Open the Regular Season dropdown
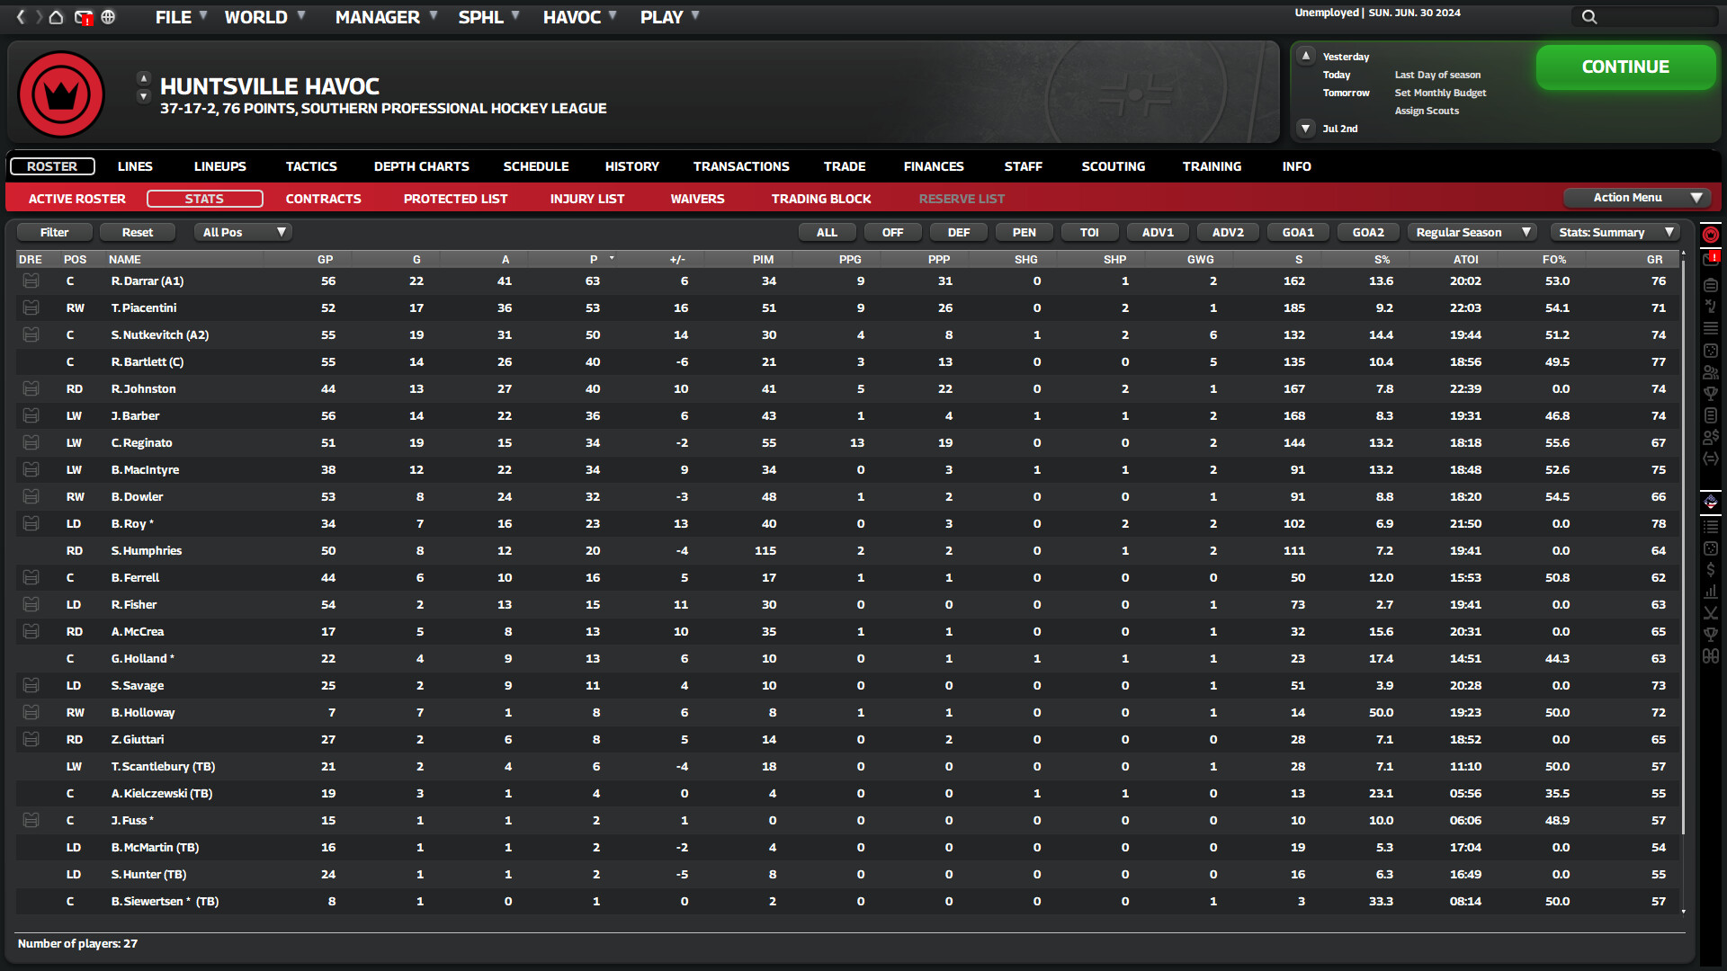The image size is (1727, 971). (x=1471, y=232)
